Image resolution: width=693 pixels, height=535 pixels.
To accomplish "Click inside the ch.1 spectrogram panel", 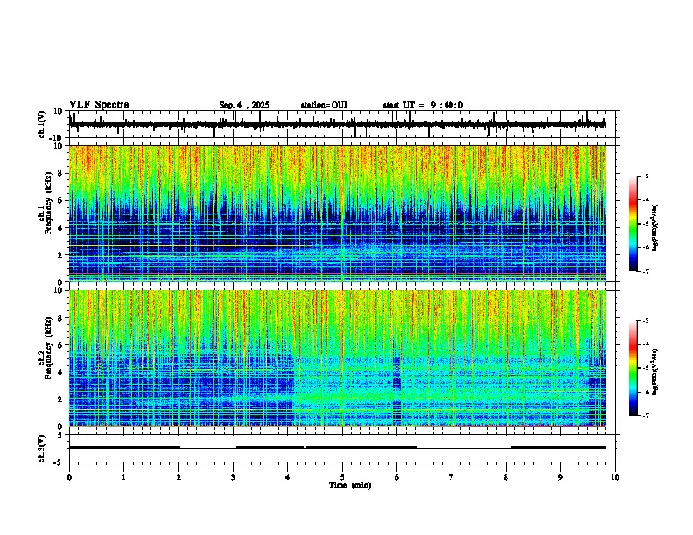I will pyautogui.click(x=338, y=213).
